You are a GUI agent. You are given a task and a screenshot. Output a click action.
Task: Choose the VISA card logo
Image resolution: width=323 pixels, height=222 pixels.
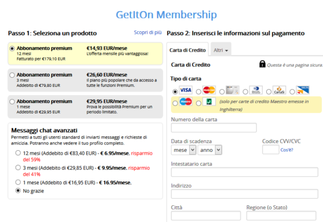[185, 90]
